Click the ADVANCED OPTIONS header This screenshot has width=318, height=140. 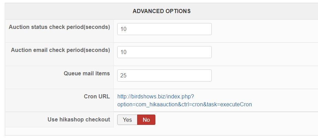pyautogui.click(x=162, y=11)
